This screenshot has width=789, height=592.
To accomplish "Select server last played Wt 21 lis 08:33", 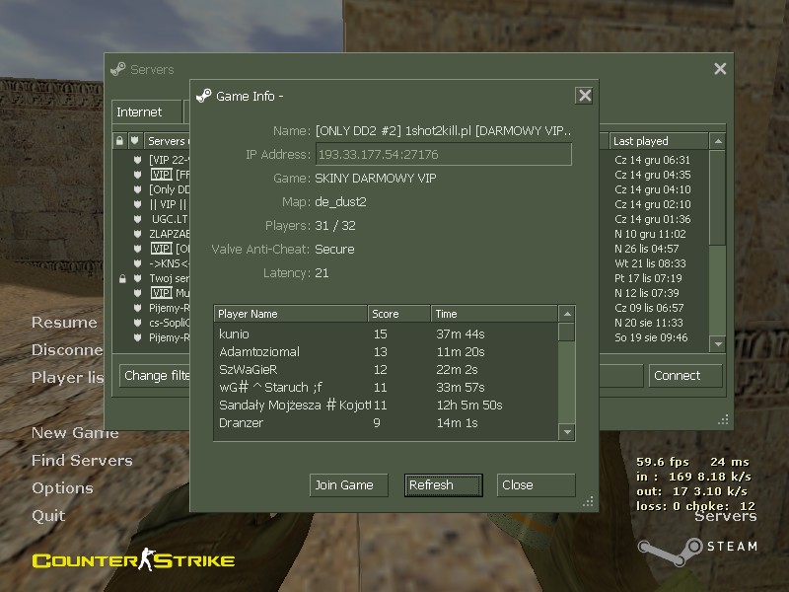I will 650,263.
